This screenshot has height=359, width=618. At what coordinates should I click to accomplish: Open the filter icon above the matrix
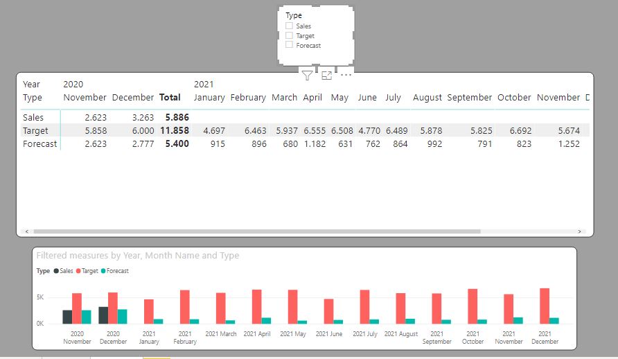307,76
